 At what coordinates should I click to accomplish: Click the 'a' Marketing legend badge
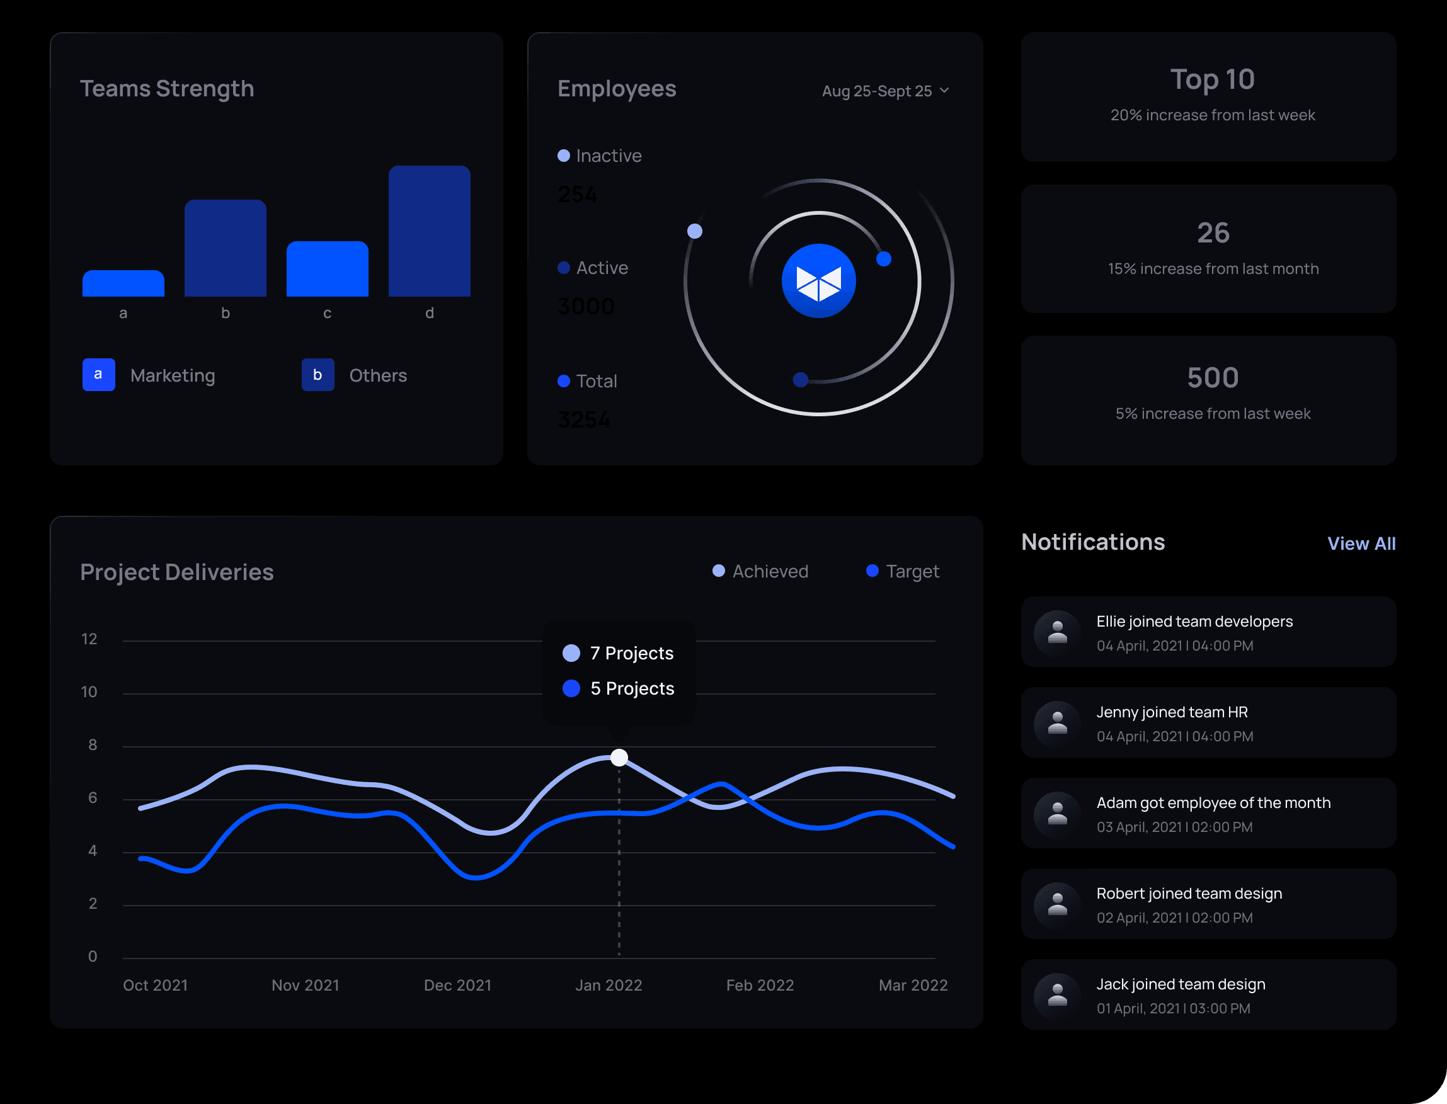tap(98, 375)
